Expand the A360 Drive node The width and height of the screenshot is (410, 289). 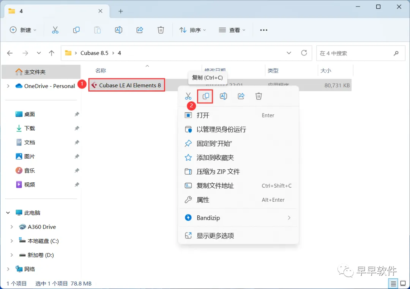[11, 227]
